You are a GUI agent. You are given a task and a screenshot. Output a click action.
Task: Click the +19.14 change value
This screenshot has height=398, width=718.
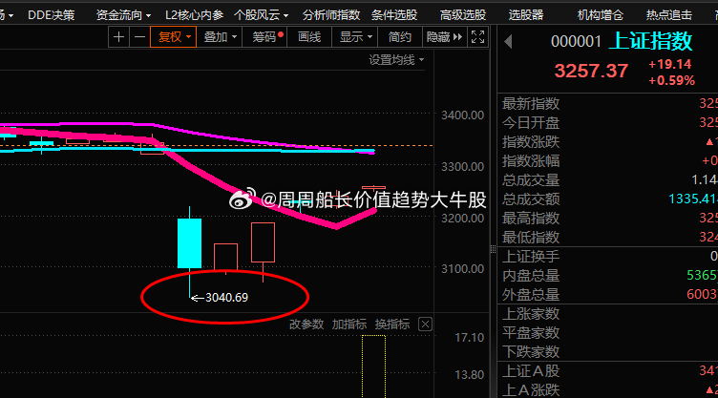[669, 64]
